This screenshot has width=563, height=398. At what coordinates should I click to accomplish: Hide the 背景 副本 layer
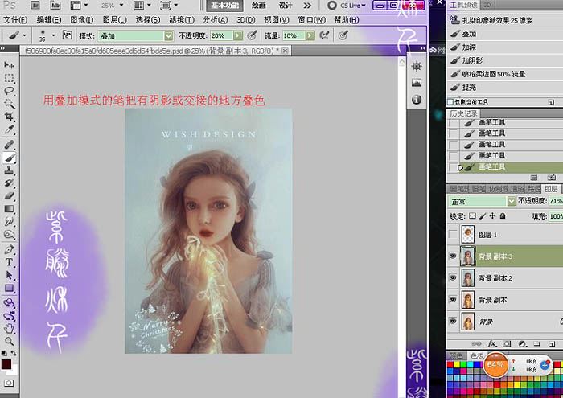(x=453, y=299)
